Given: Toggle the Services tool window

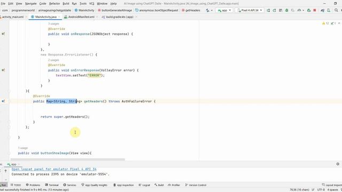Looking at the screenshot, I should pyautogui.click(x=69, y=185).
